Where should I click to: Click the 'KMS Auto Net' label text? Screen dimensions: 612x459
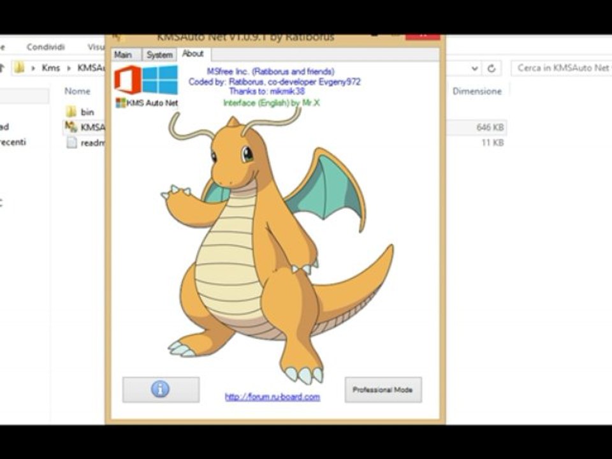[x=152, y=103]
